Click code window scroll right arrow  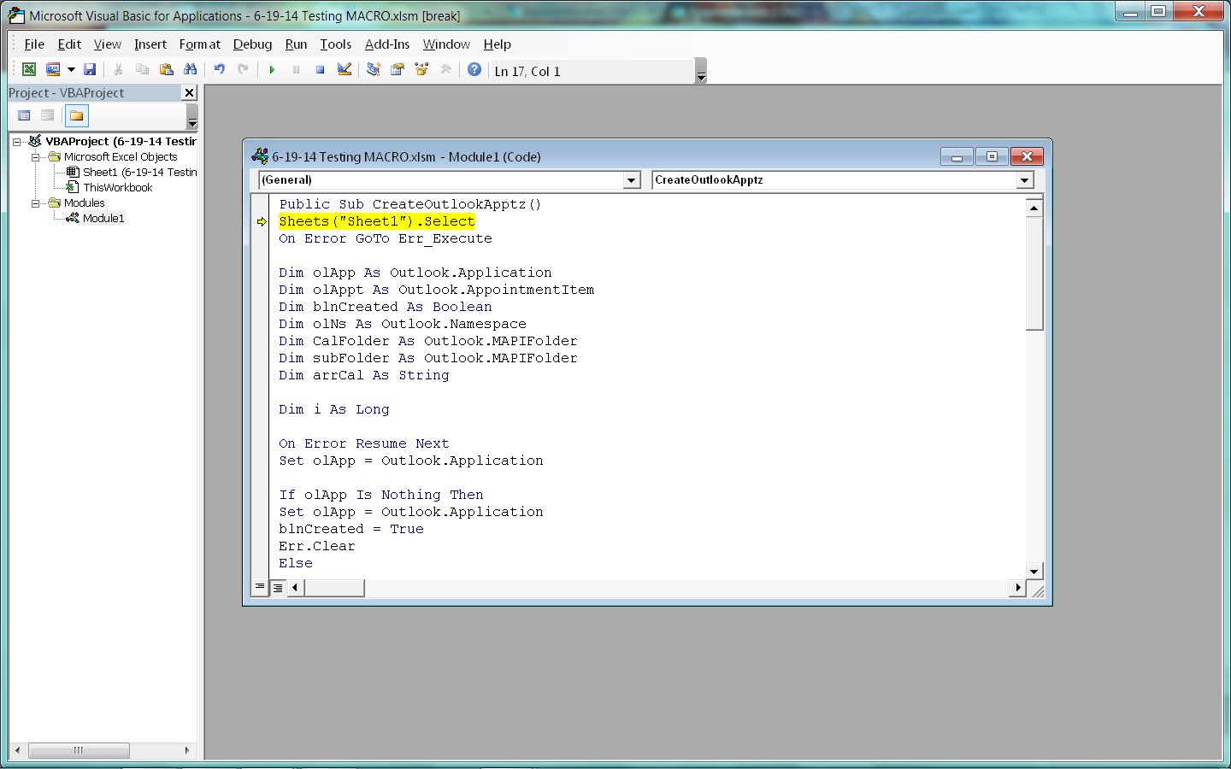click(x=1017, y=587)
